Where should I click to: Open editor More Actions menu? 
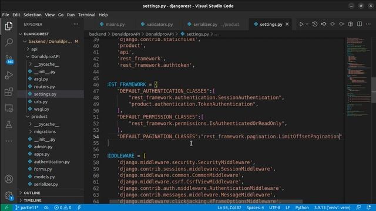click(368, 24)
